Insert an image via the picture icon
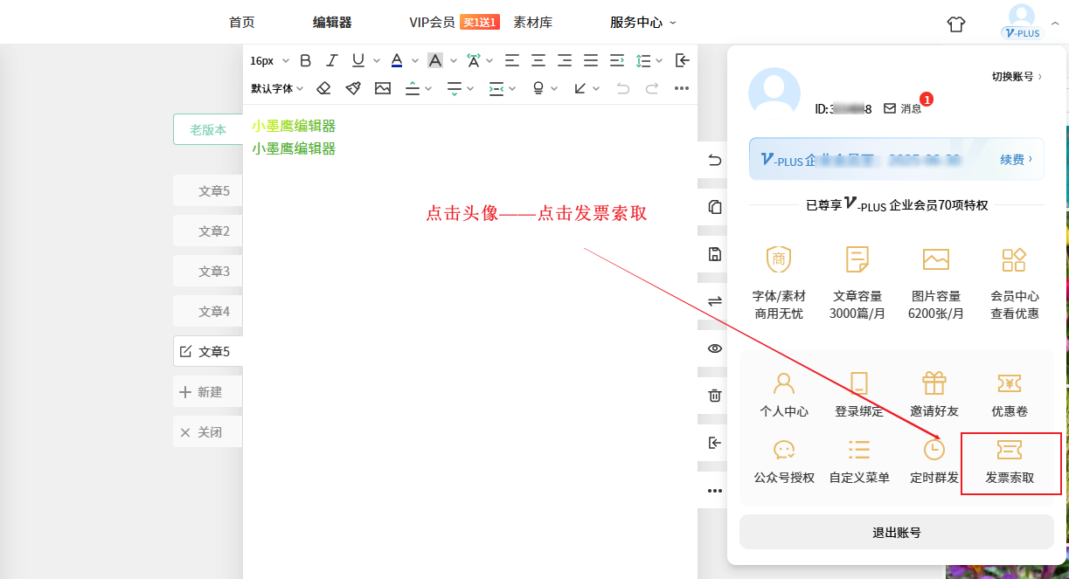The width and height of the screenshot is (1069, 579). click(383, 88)
